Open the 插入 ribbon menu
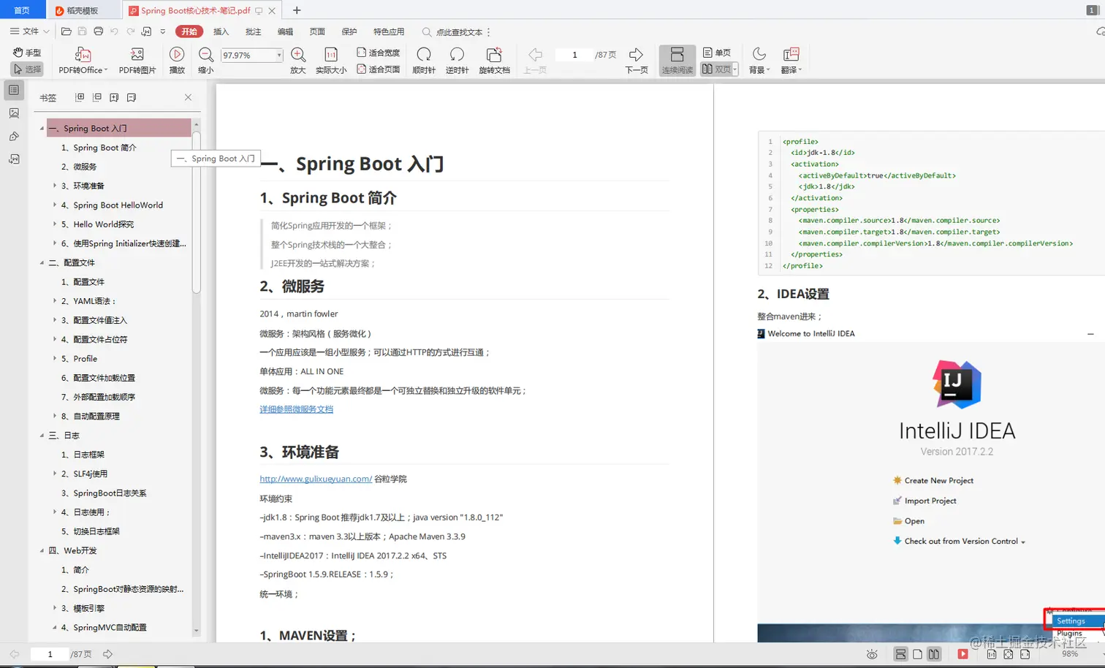The width and height of the screenshot is (1105, 668). coord(221,31)
